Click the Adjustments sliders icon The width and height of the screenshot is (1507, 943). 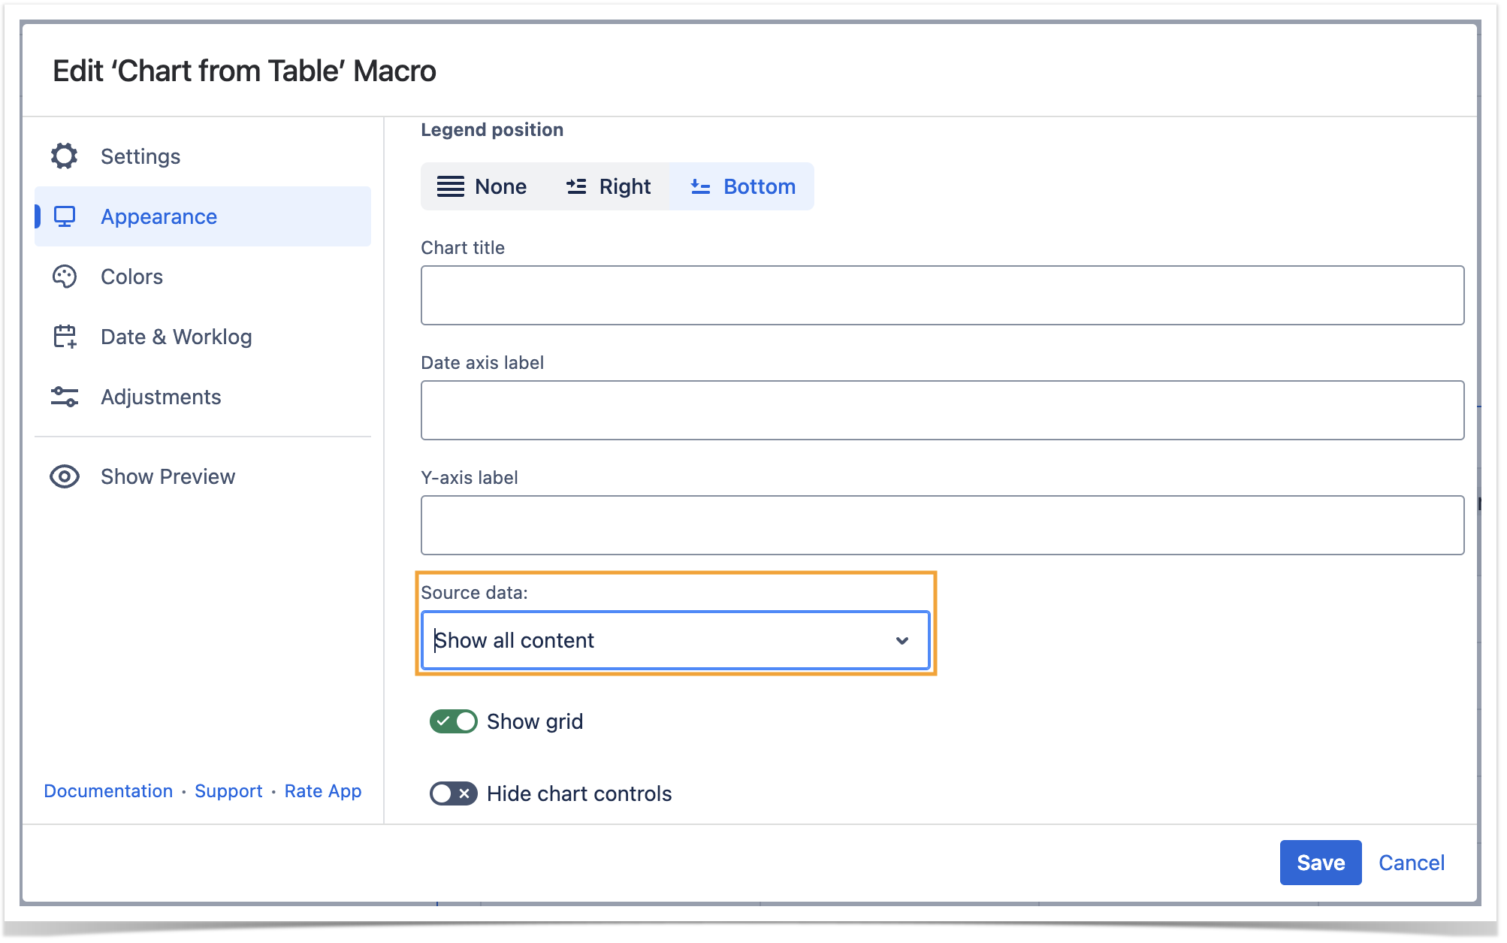point(65,397)
